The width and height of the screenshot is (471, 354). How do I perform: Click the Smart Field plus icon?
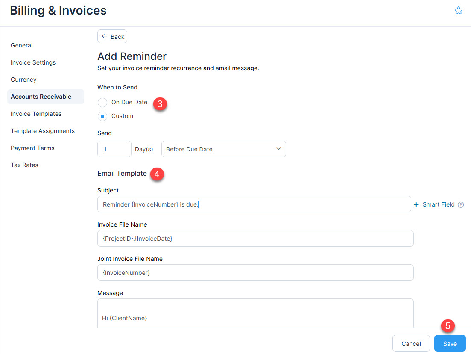coord(416,204)
